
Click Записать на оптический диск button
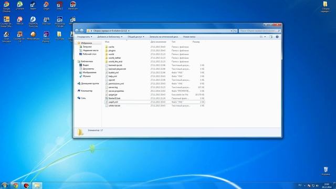(164, 37)
